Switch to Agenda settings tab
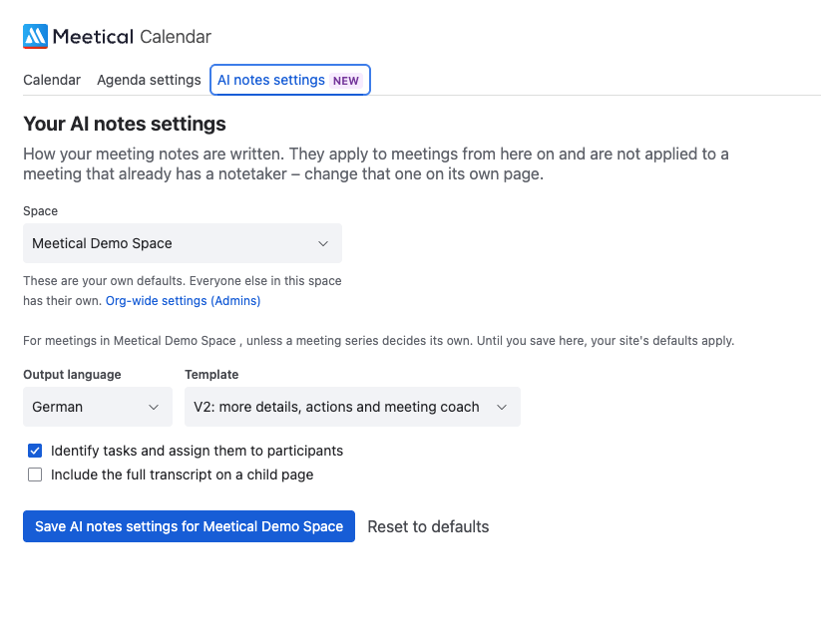Viewport: 821px width, 633px height. tap(149, 80)
